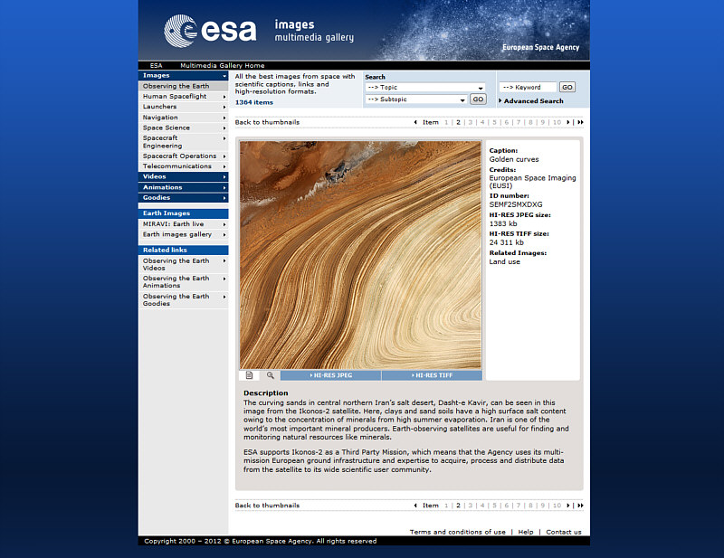
Task: Expand Advanced Search options
Action: 532,101
